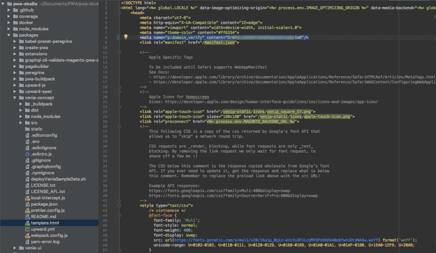Expand the venia-ui folder
436x253 pixels.
click(x=15, y=248)
